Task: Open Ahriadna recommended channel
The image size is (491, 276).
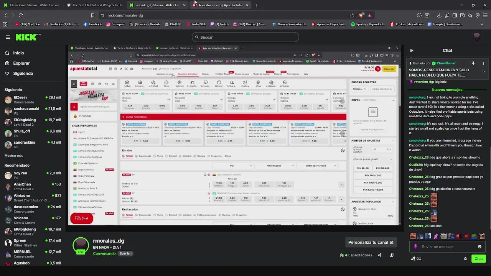Action: pos(33,197)
